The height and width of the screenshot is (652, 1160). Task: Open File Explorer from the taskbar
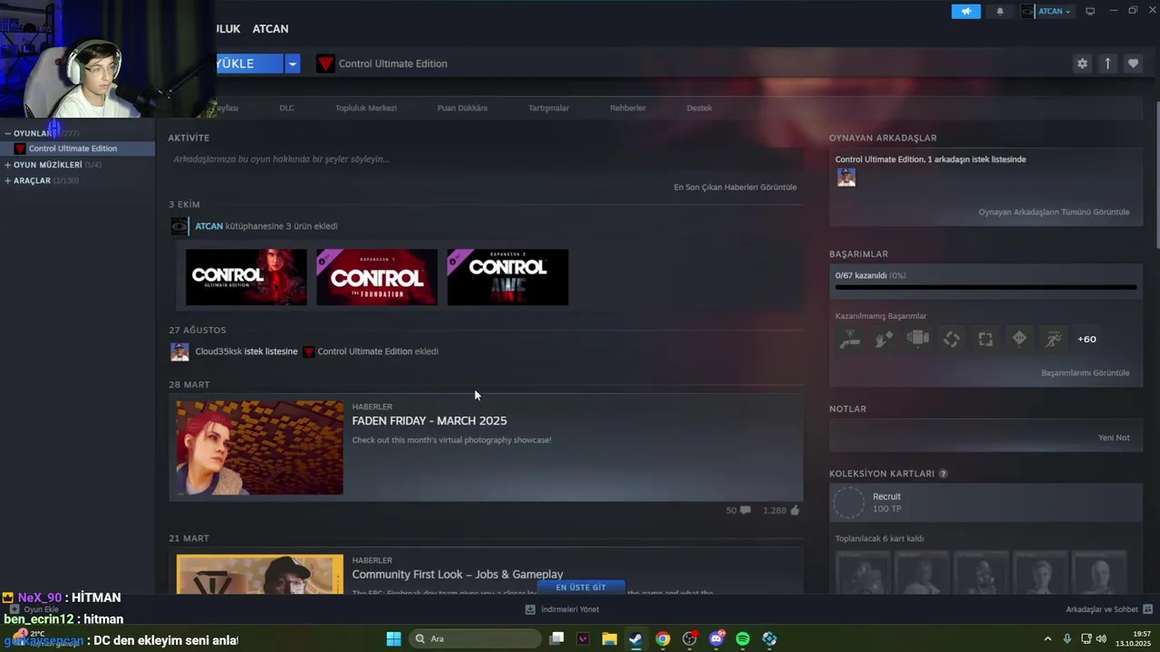(609, 638)
